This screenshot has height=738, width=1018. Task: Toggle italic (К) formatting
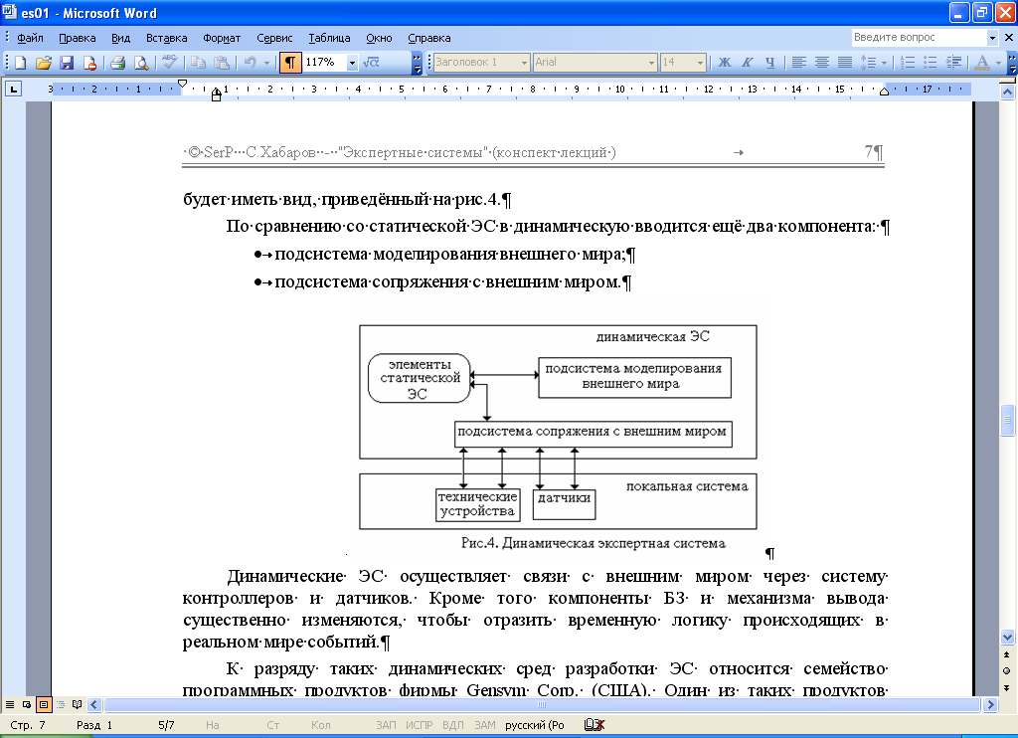[747, 63]
